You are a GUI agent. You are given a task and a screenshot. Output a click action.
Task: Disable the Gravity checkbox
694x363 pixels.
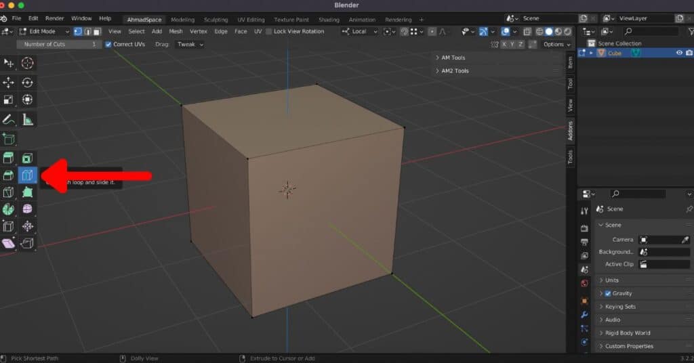pyautogui.click(x=608, y=293)
